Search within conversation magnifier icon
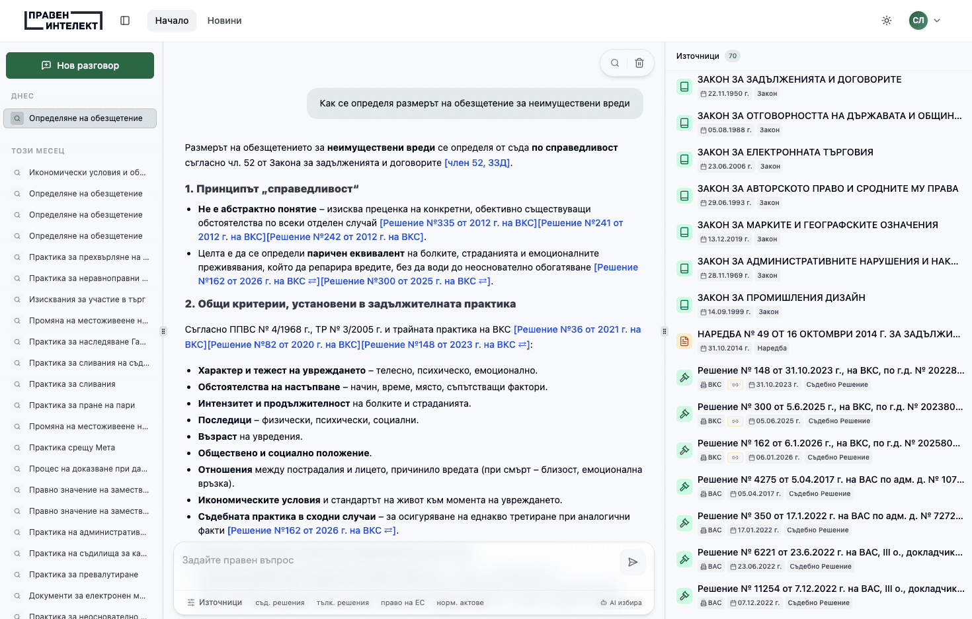972x619 pixels. pos(615,63)
